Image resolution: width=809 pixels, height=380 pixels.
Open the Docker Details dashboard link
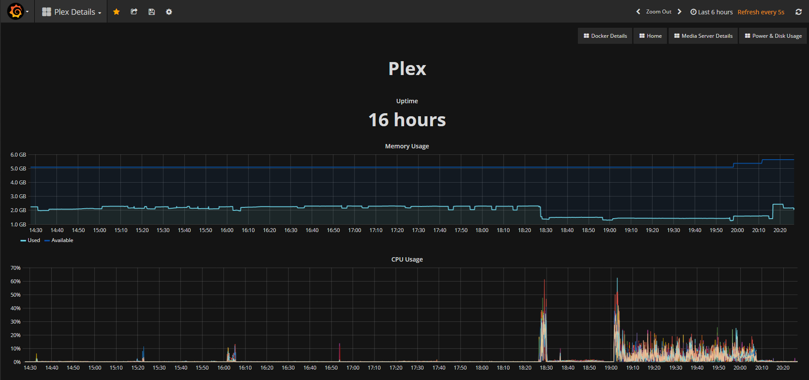click(605, 36)
